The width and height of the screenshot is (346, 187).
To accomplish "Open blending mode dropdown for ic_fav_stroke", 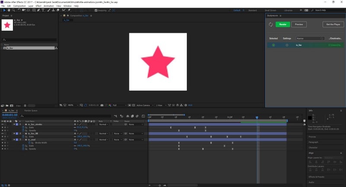I will [x=103, y=124].
